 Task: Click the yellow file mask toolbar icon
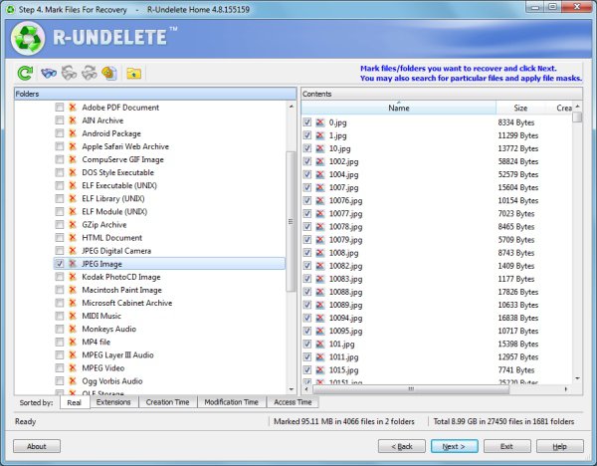click(x=109, y=73)
